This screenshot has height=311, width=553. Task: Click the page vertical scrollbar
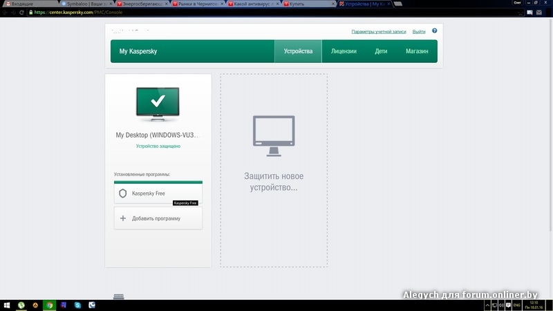coord(550,124)
